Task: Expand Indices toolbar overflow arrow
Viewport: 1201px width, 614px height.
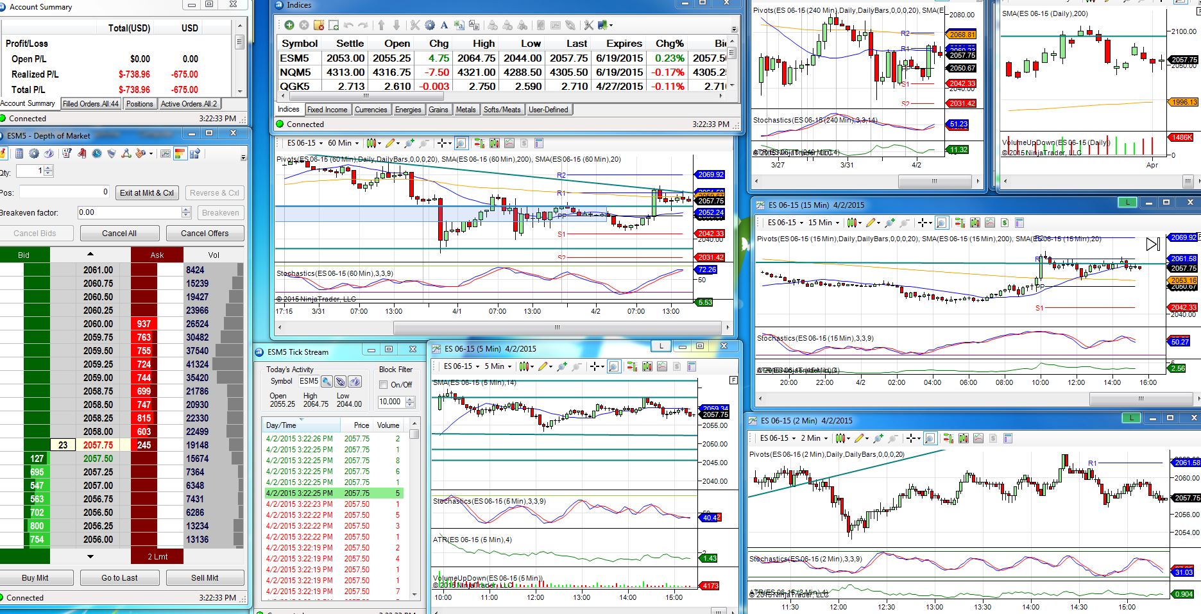Action: coord(734,28)
